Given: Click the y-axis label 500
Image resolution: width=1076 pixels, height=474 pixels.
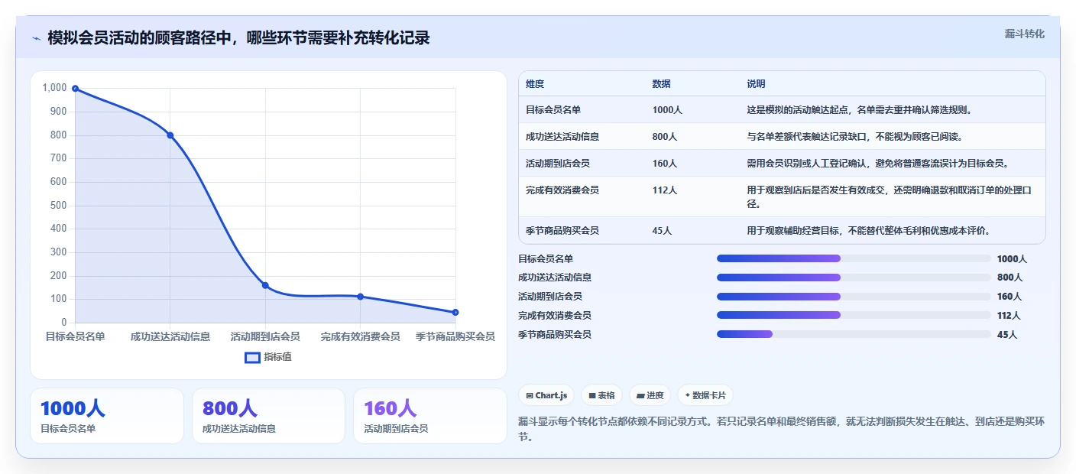Looking at the screenshot, I should pos(59,206).
